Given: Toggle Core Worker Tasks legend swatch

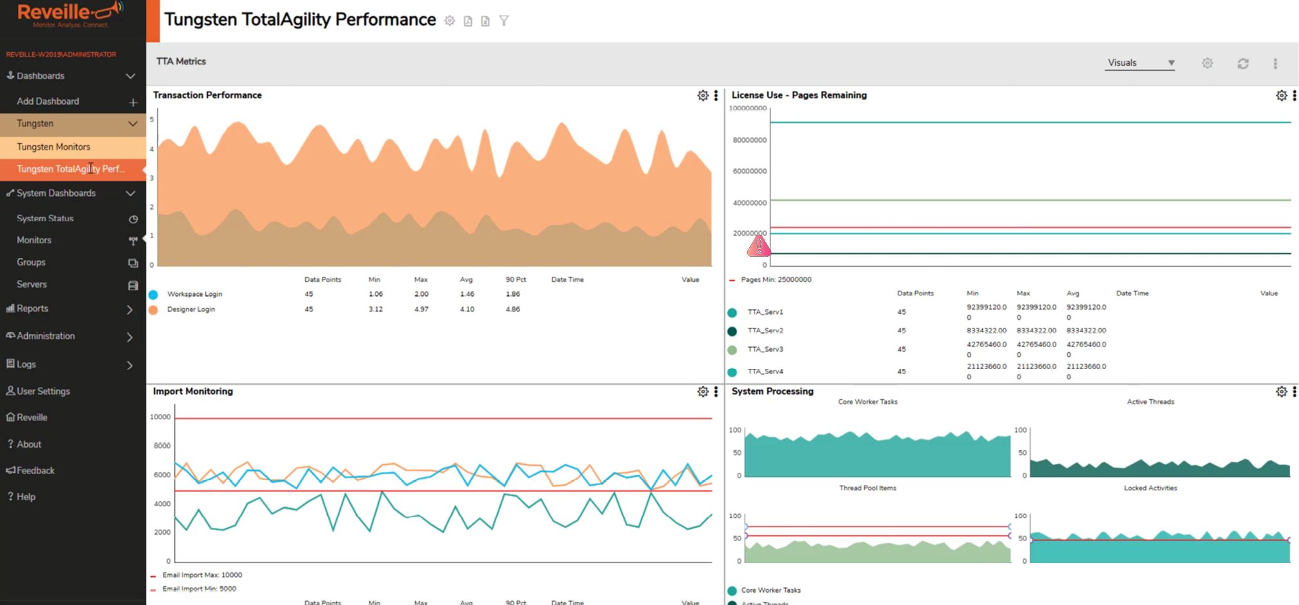Looking at the screenshot, I should (732, 591).
